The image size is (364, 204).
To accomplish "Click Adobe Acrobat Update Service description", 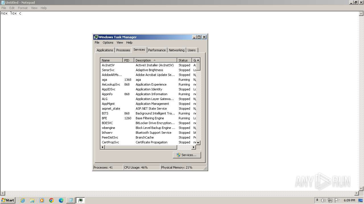I will [155, 75].
